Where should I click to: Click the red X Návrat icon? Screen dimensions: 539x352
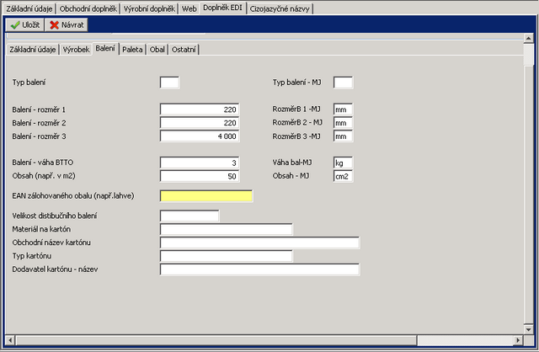coord(54,25)
